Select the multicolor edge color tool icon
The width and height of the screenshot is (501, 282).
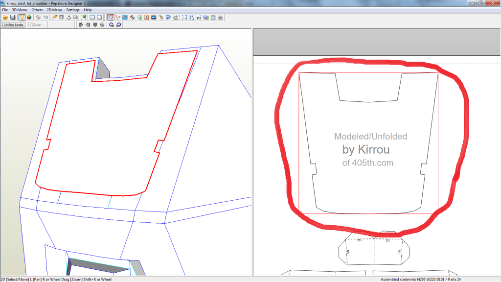(132, 17)
